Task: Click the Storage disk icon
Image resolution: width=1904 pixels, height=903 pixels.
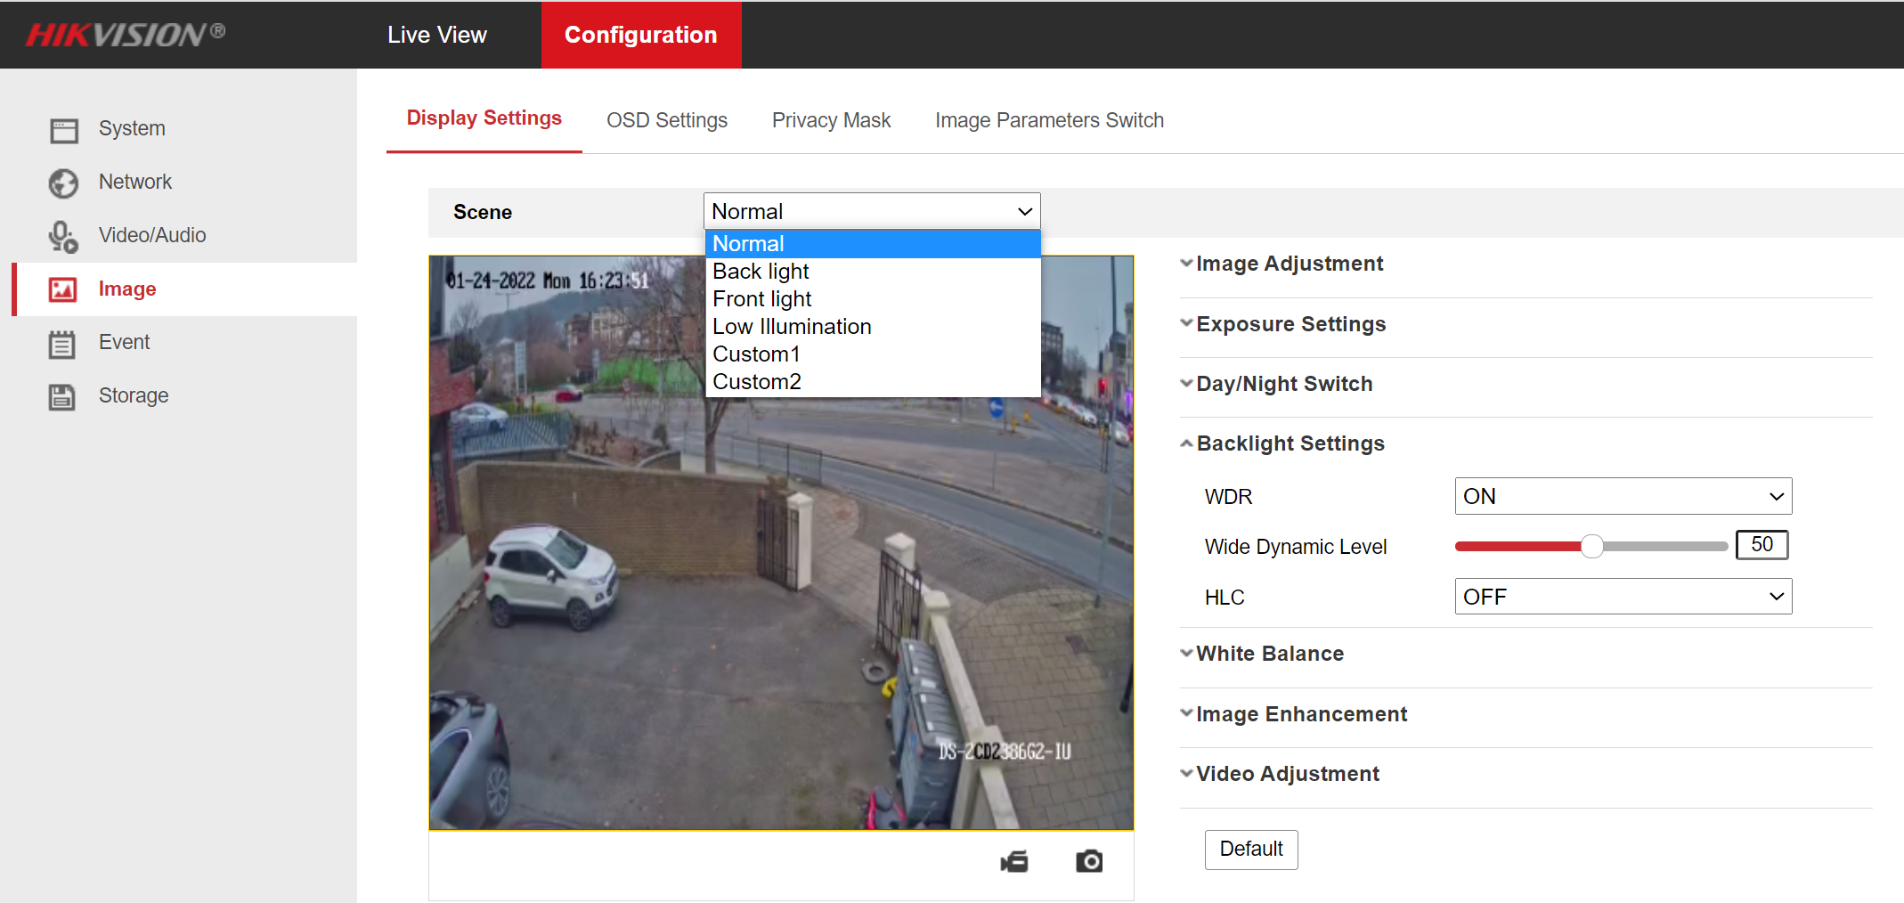Action: point(62,396)
